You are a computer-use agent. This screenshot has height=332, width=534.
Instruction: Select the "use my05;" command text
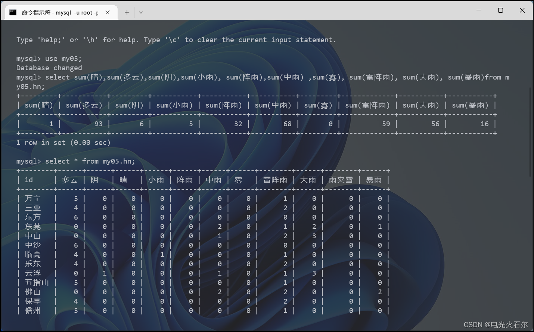(x=64, y=58)
